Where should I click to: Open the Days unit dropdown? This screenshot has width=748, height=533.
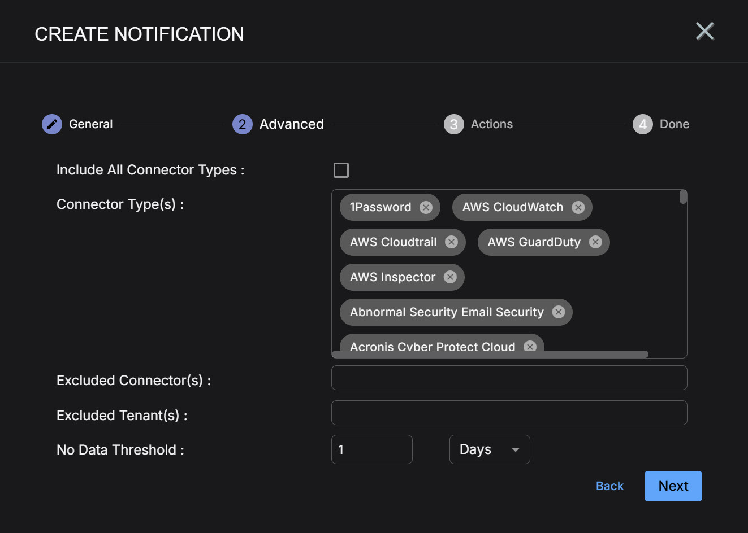point(490,449)
